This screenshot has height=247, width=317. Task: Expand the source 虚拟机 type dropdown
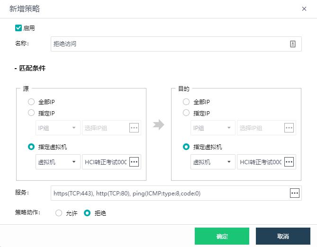(x=57, y=162)
